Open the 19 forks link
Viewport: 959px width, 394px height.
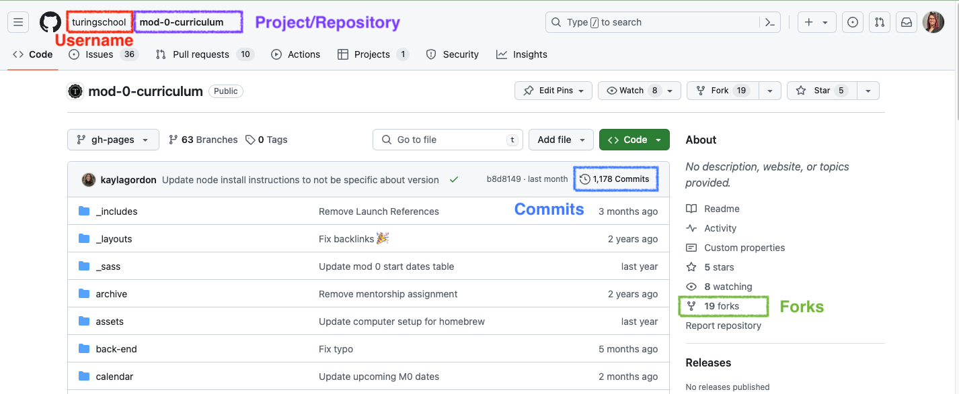(722, 306)
